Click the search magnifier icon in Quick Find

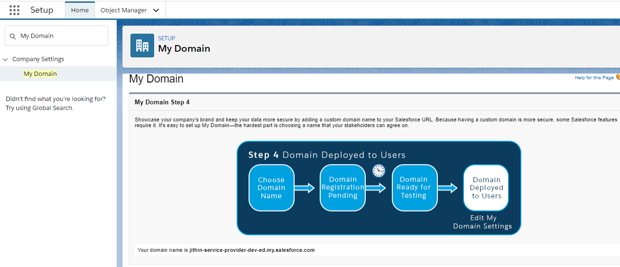[x=13, y=36]
